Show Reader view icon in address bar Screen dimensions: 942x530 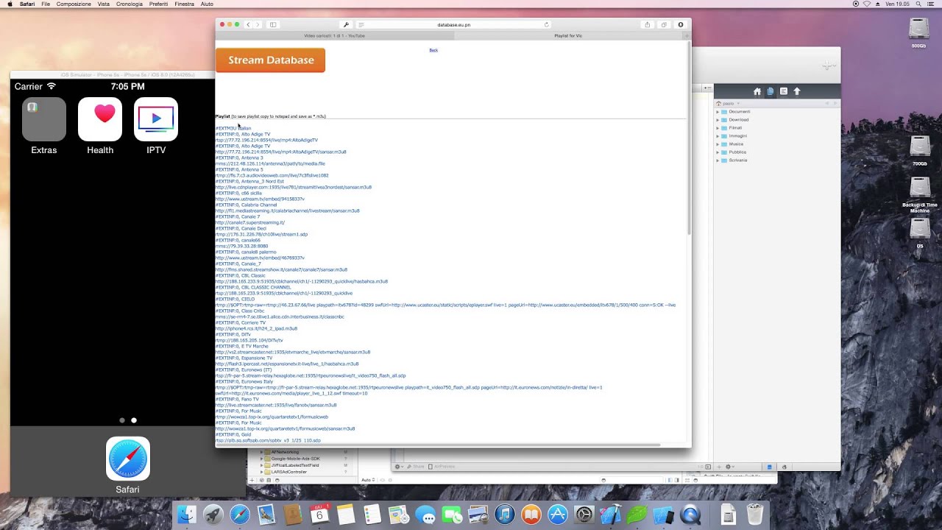[361, 24]
